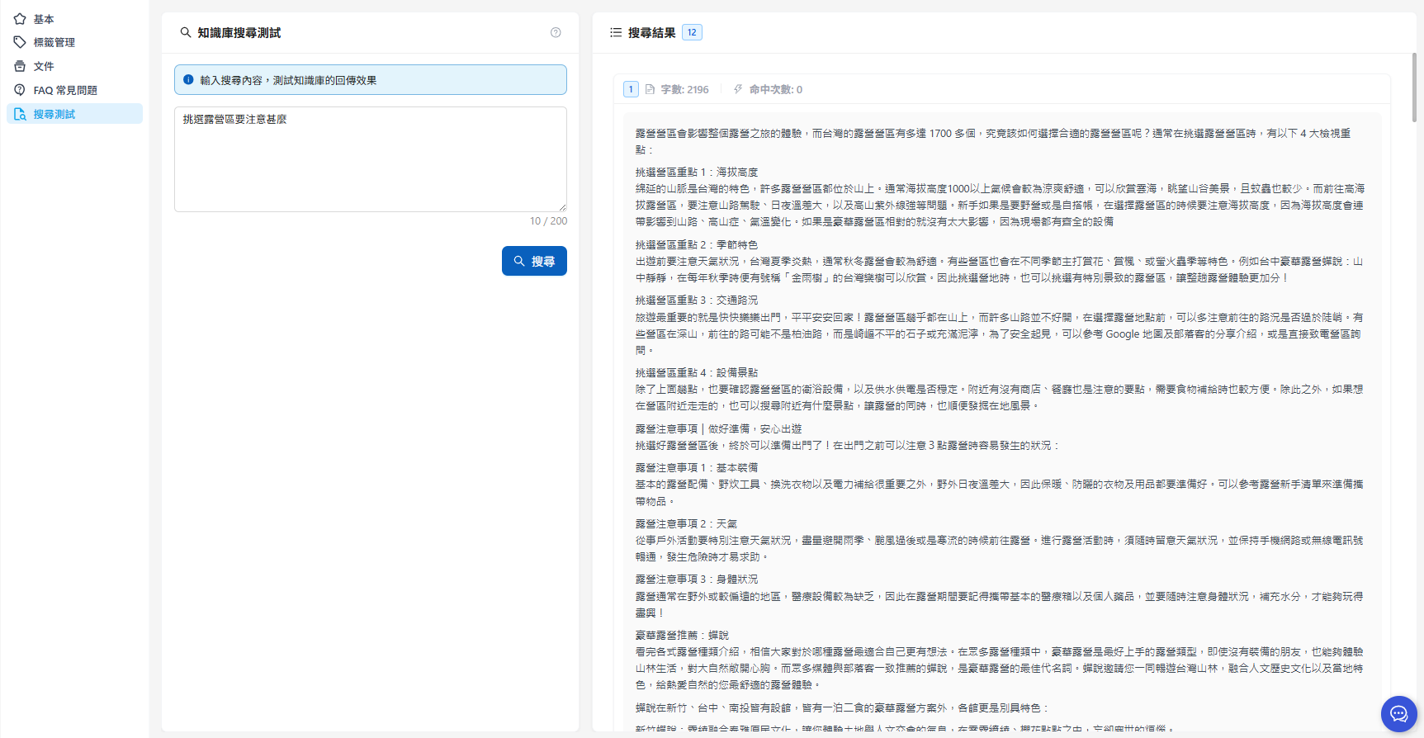Click inside the search query text area
This screenshot has width=1424, height=738.
point(370,158)
